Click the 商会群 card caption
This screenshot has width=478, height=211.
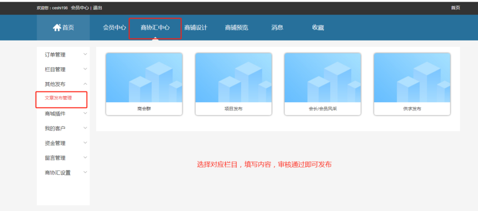click(144, 109)
